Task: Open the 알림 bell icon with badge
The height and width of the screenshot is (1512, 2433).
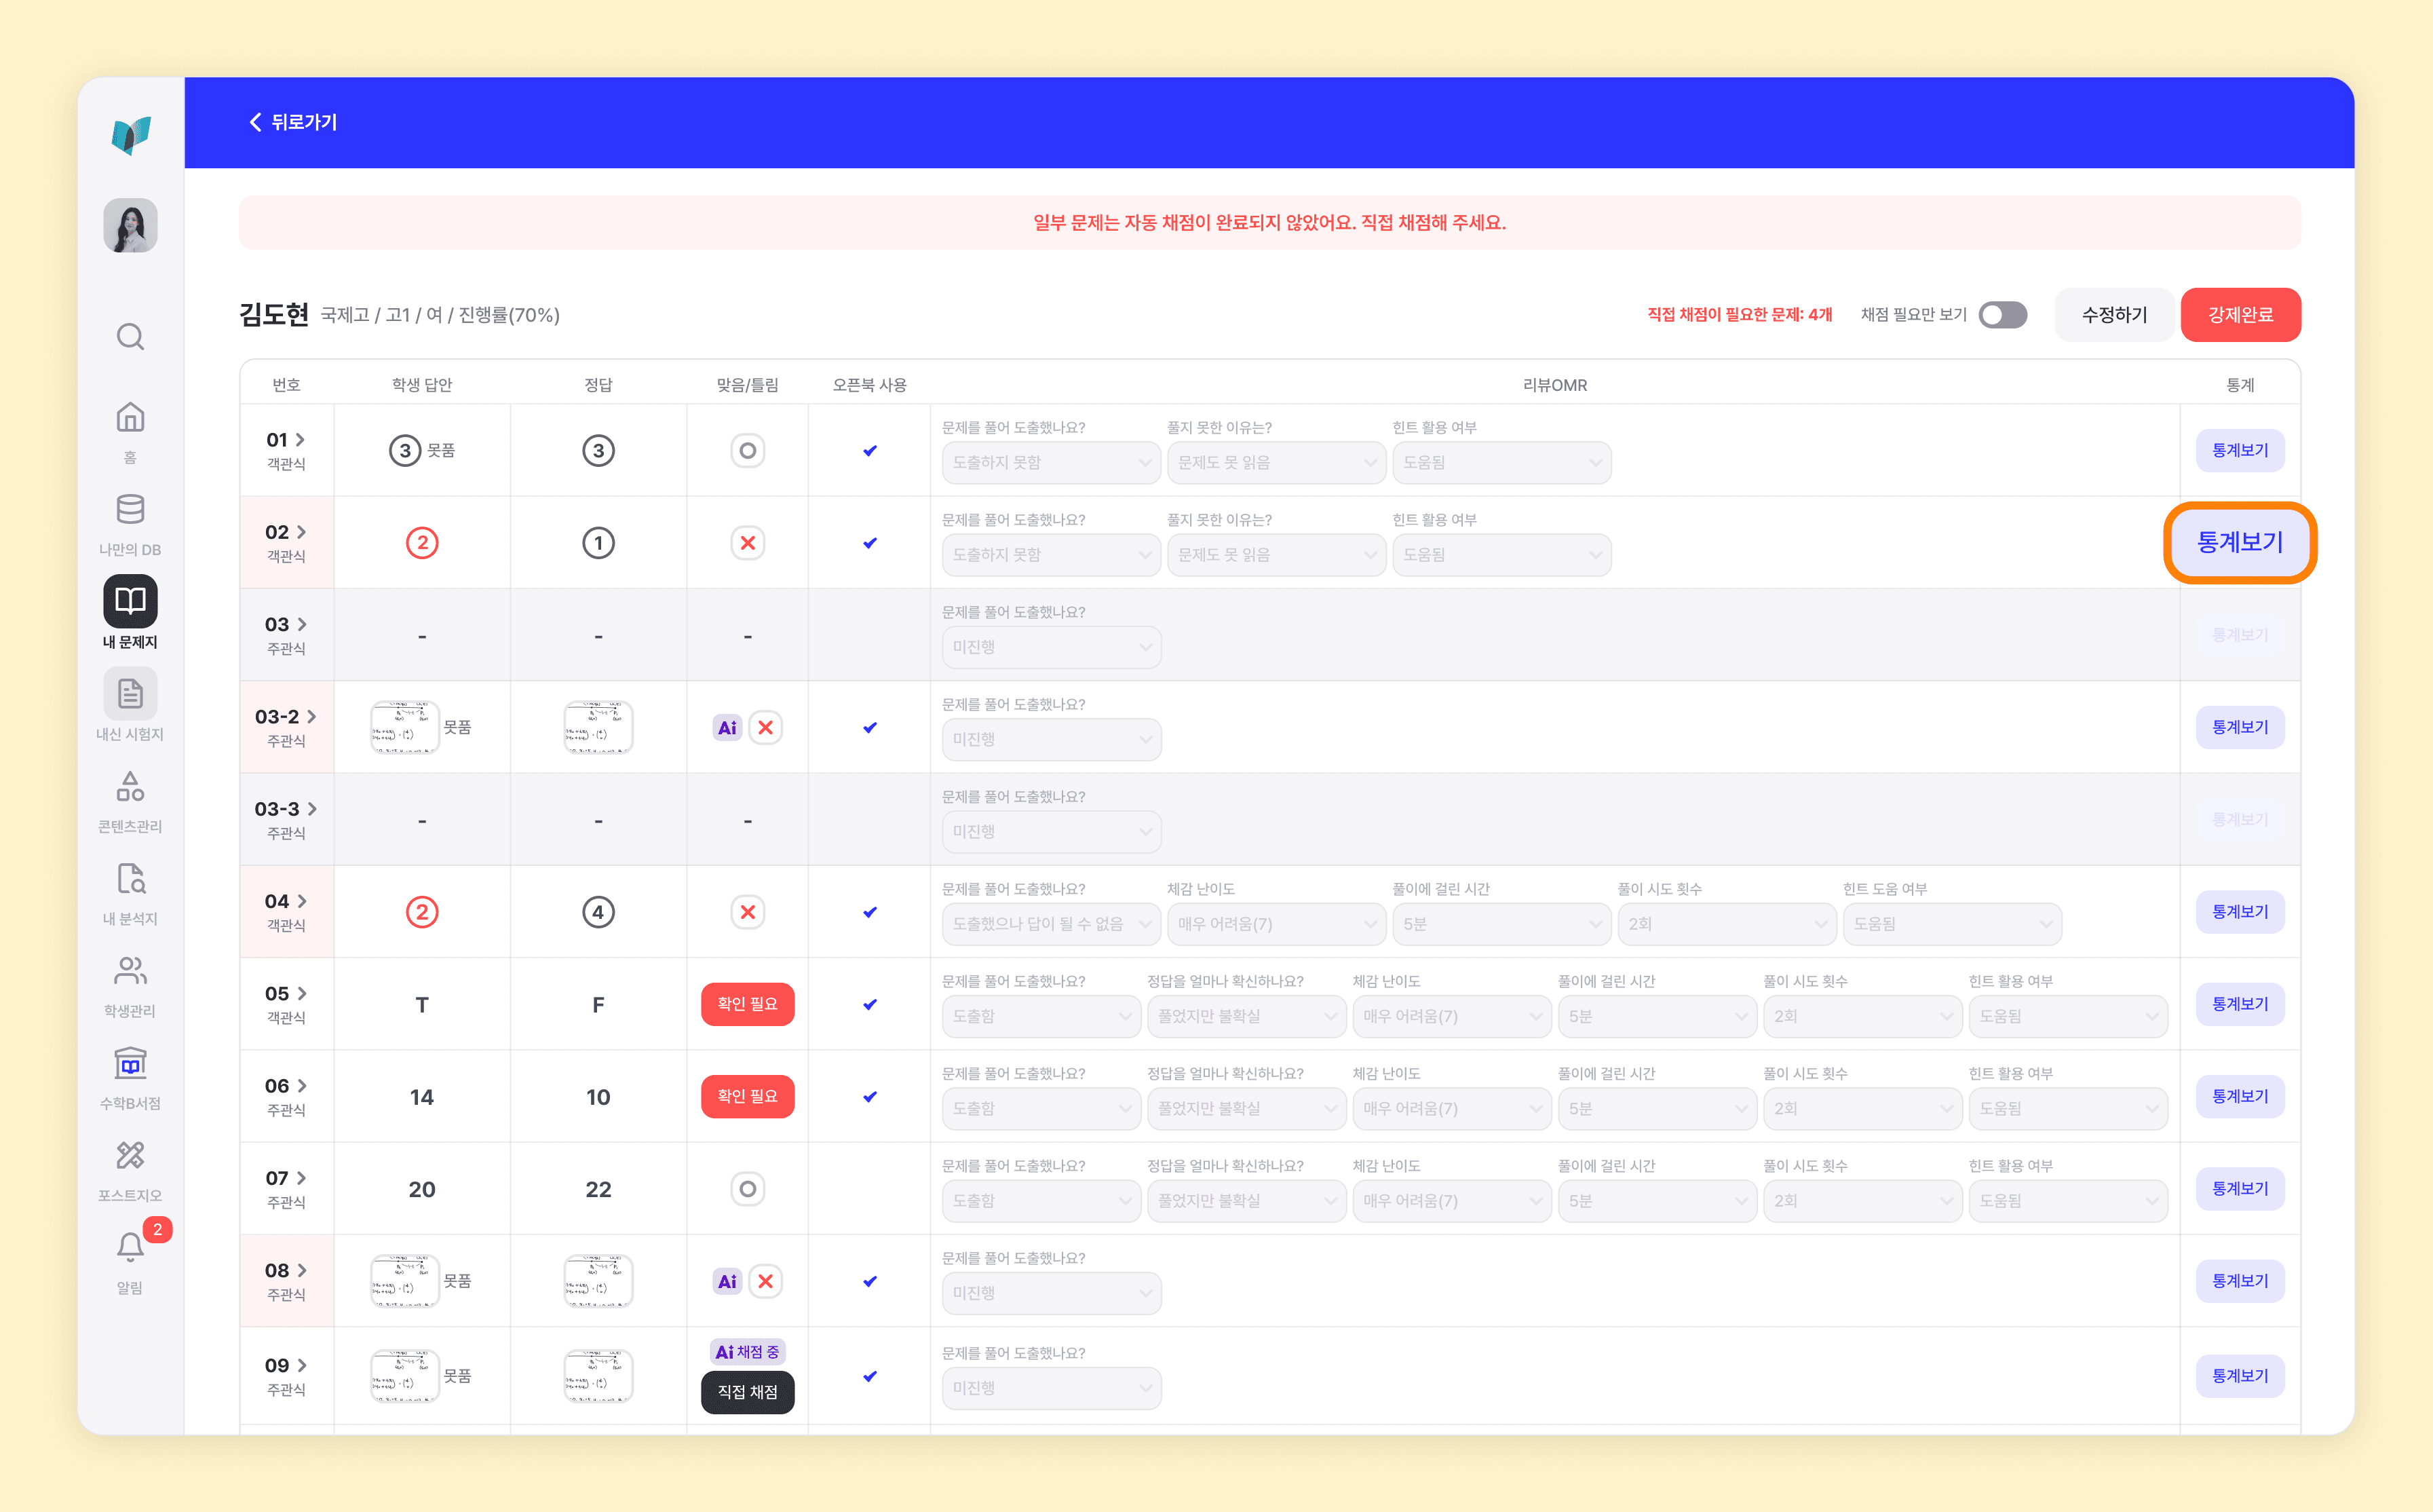Action: pyautogui.click(x=130, y=1246)
